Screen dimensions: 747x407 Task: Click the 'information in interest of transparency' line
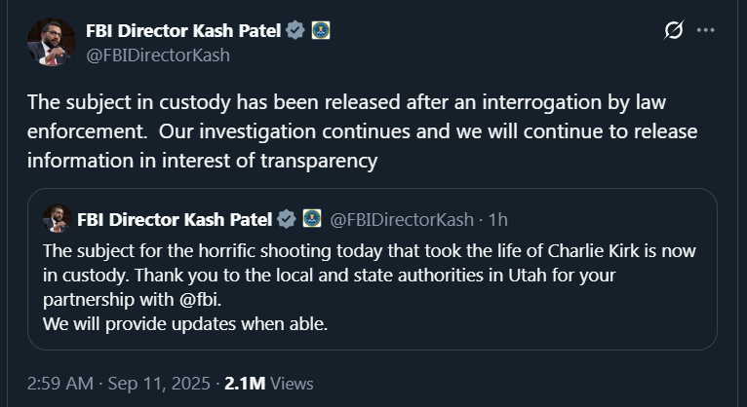point(201,161)
